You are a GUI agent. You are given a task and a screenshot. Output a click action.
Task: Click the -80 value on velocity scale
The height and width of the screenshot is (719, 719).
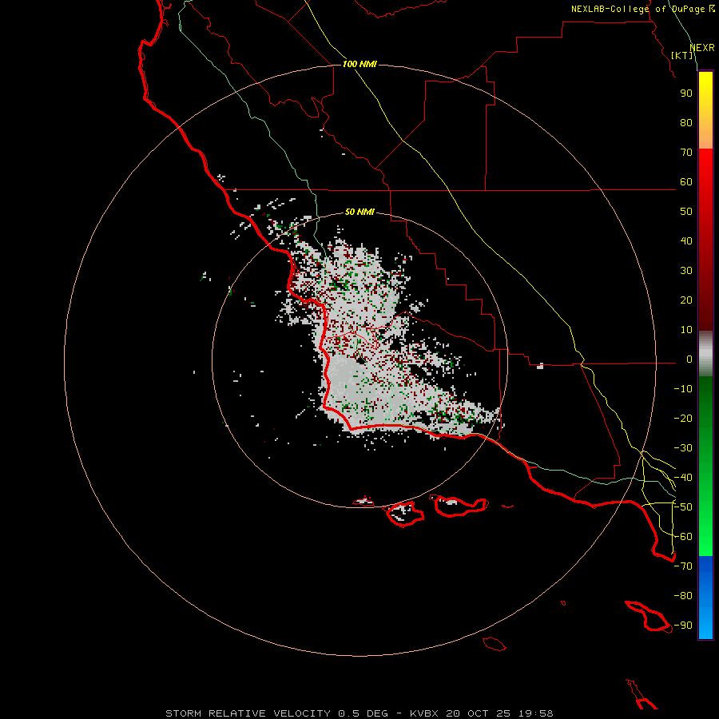pos(683,596)
